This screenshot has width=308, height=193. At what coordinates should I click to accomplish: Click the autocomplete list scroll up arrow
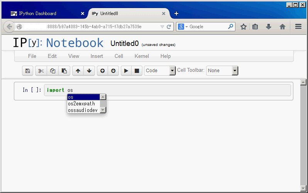point(103,97)
